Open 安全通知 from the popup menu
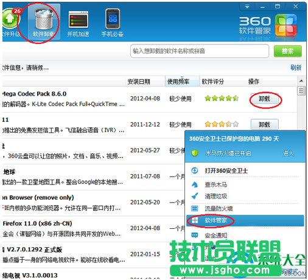The height and width of the screenshot is (280, 308). click(215, 236)
